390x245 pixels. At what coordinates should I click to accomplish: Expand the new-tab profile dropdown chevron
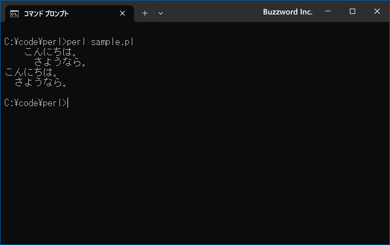coord(161,13)
